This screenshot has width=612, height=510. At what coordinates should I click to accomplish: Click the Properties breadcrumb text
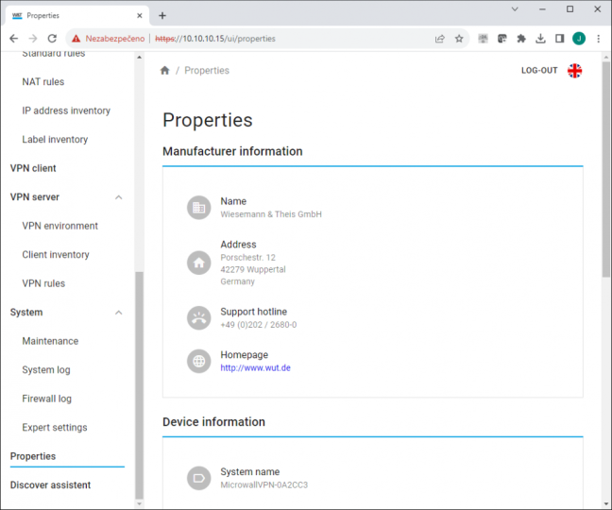click(207, 70)
